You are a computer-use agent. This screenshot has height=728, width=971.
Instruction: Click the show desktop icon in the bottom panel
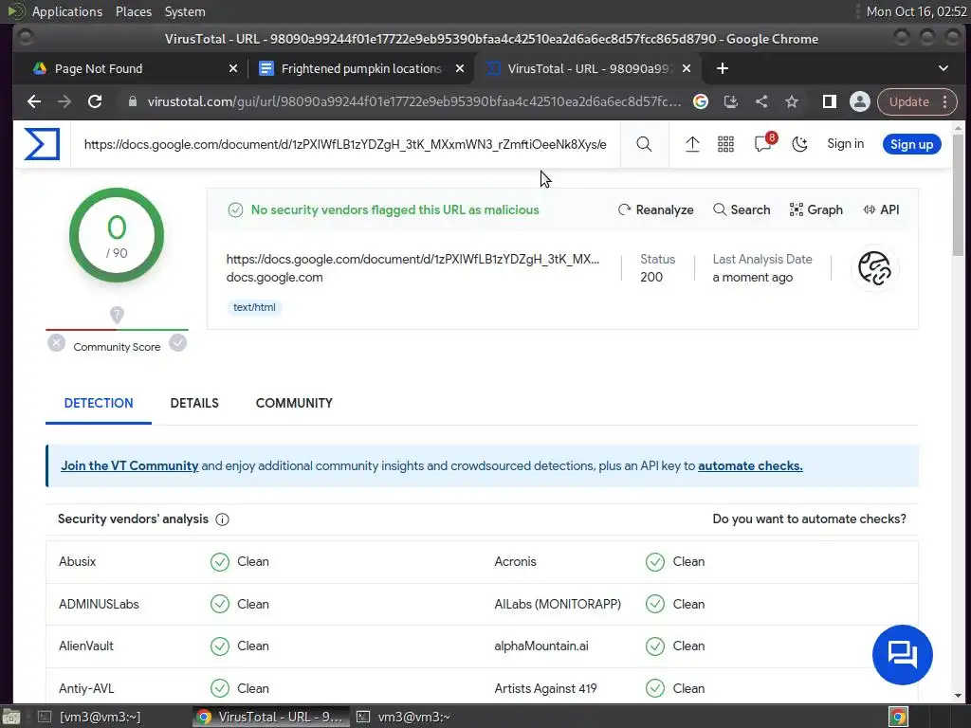click(11, 717)
